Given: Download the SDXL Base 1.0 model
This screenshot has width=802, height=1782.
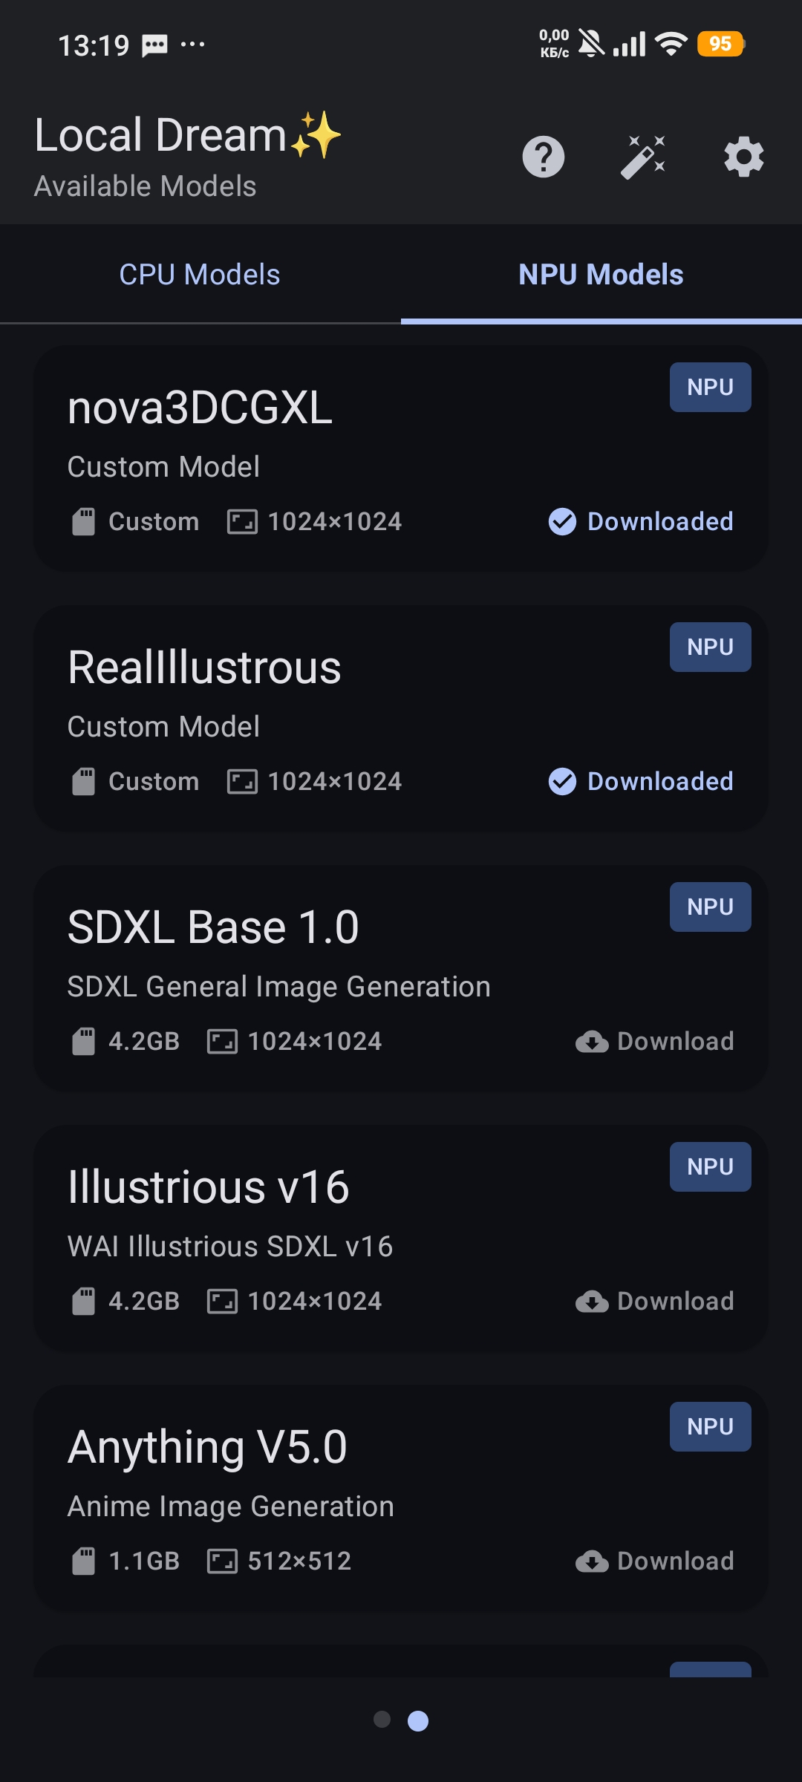Looking at the screenshot, I should pyautogui.click(x=655, y=1042).
